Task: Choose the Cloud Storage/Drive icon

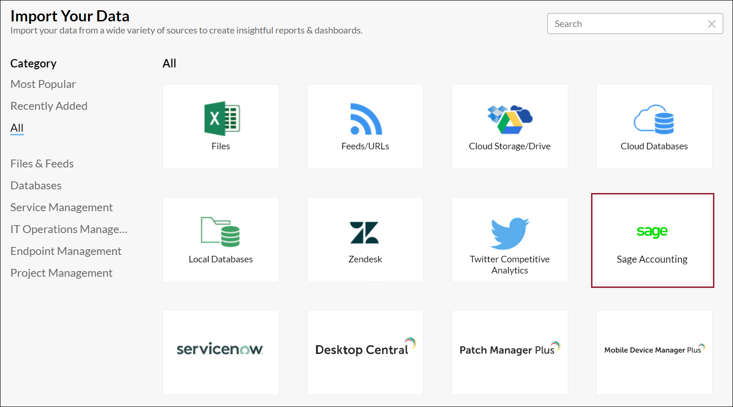Action: click(x=510, y=120)
